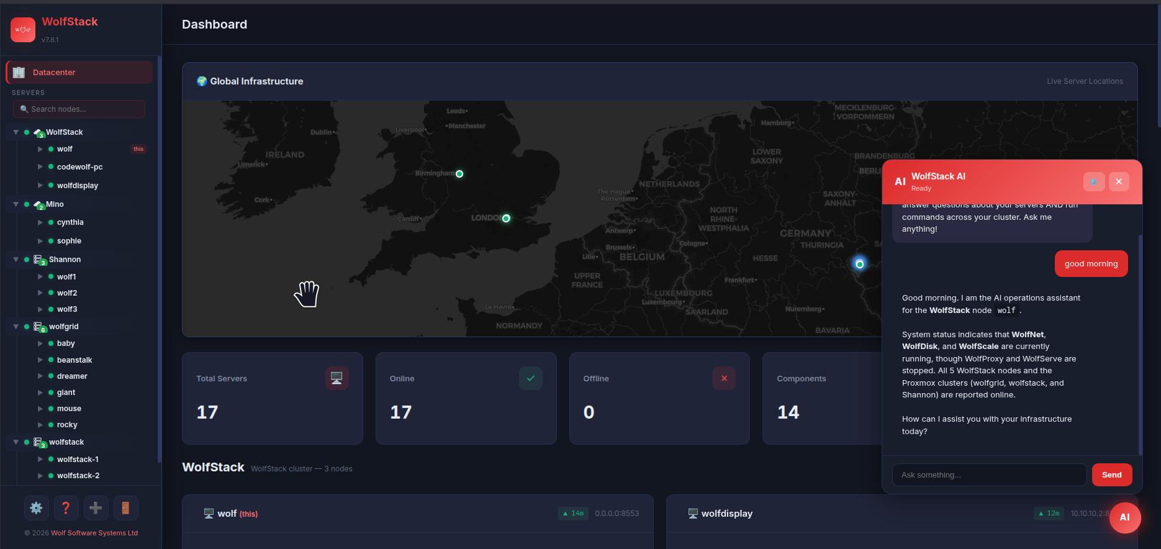Image resolution: width=1161 pixels, height=549 pixels.
Task: Collapse the Mino cluster tree
Action: pos(16,204)
